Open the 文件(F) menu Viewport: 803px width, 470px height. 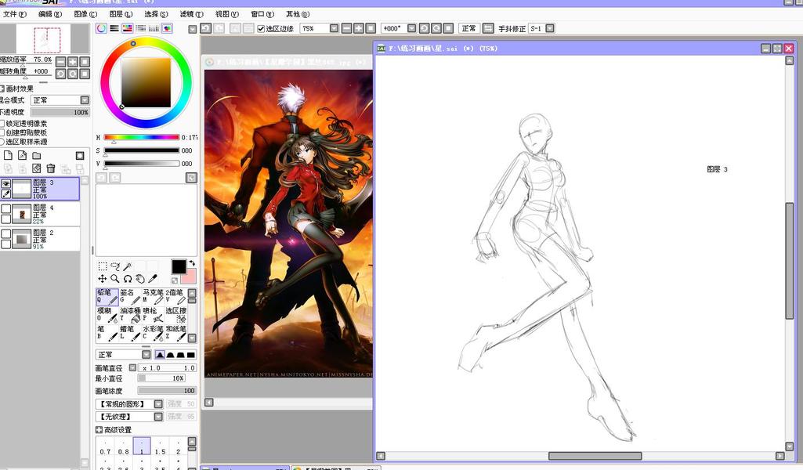tap(15, 14)
